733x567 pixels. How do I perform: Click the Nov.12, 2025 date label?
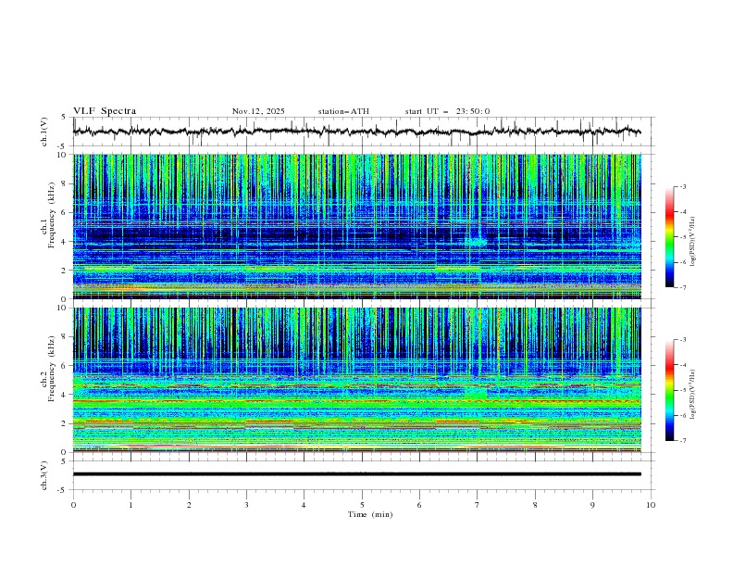click(260, 111)
